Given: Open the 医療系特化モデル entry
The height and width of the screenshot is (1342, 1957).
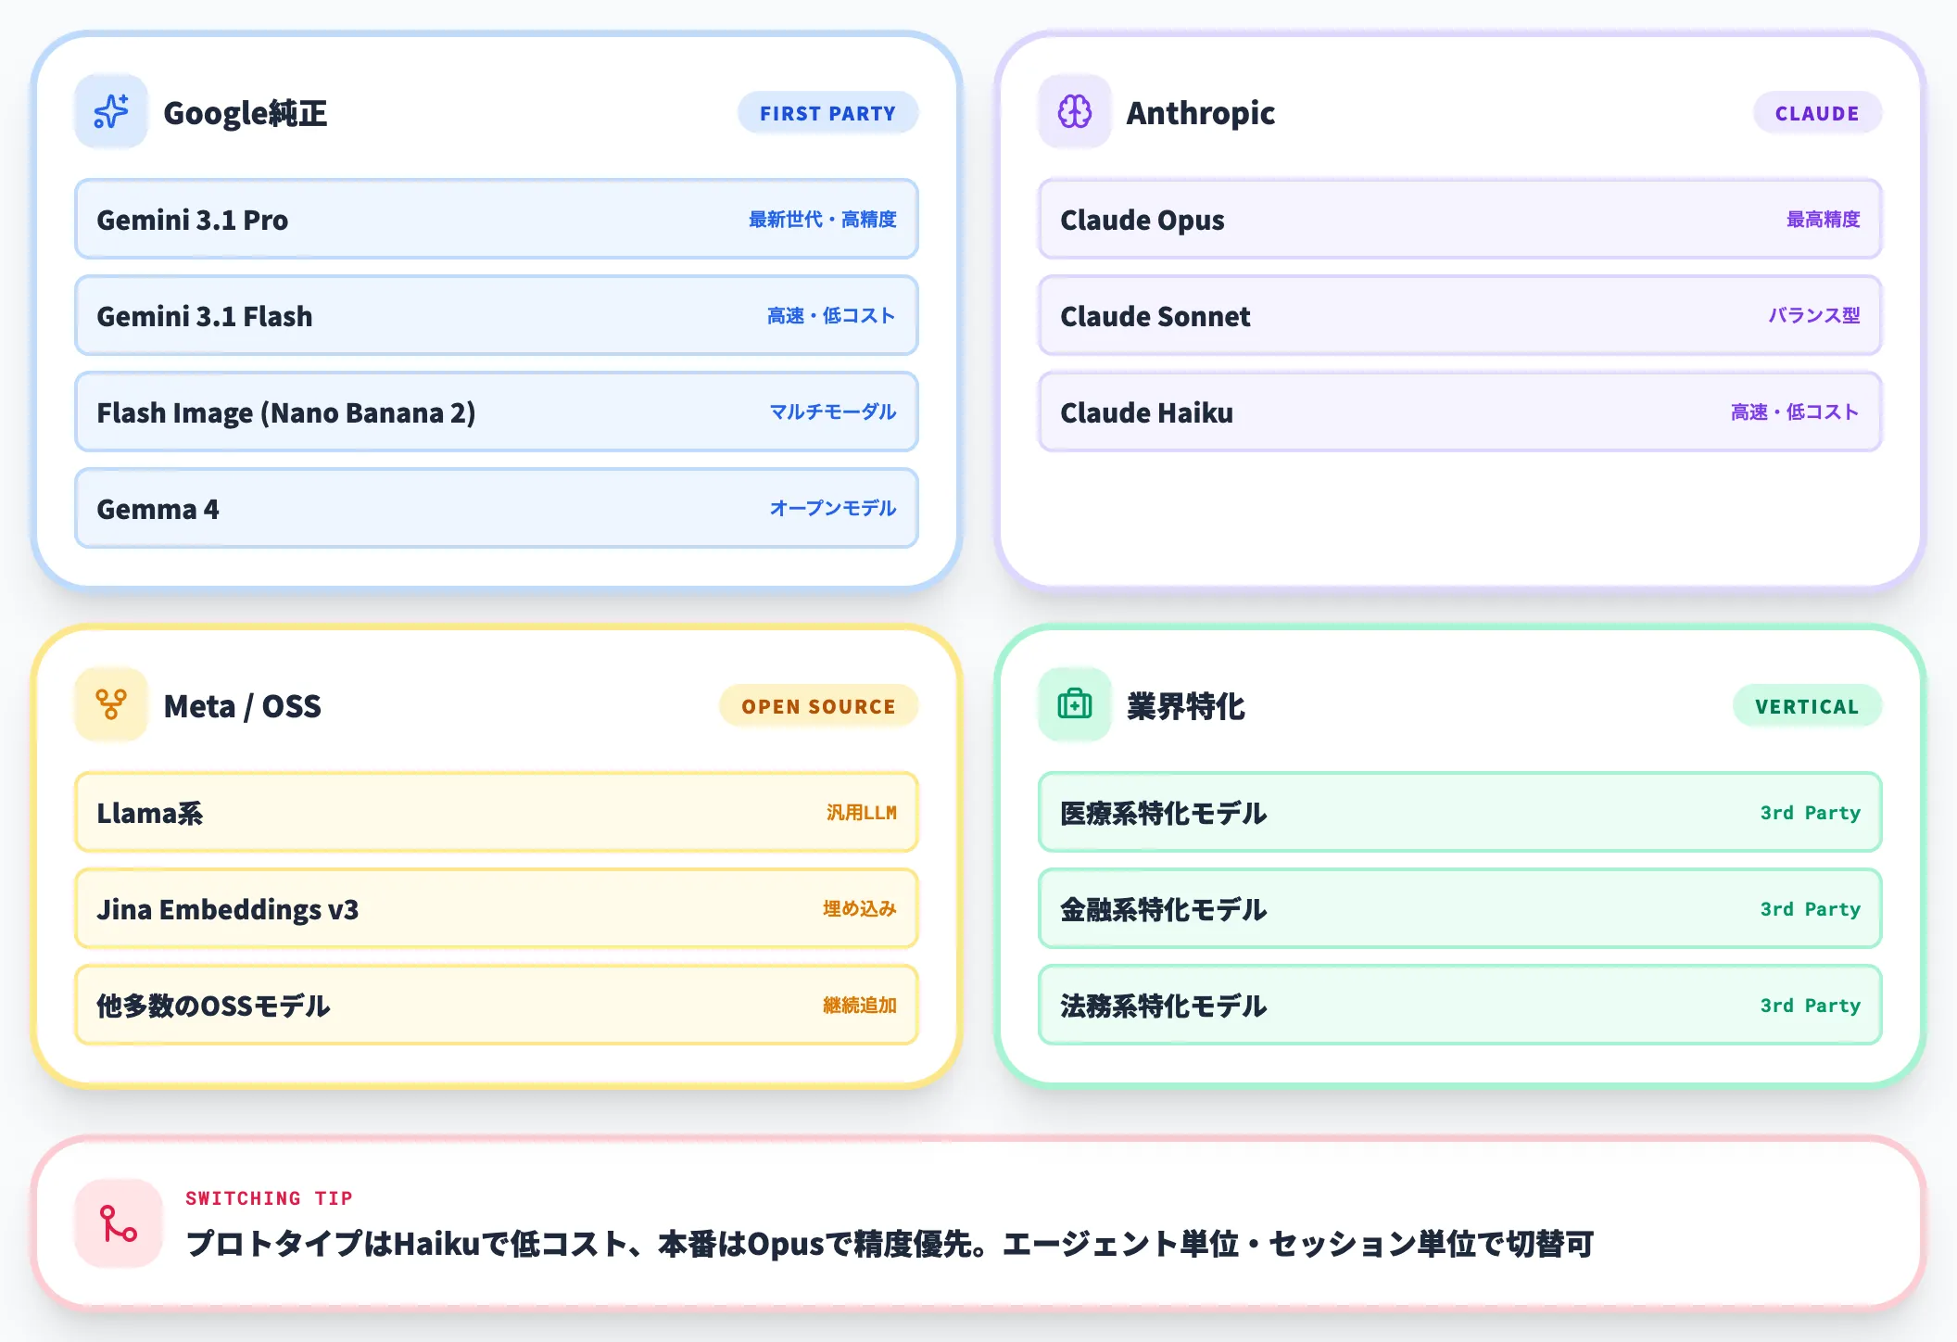Looking at the screenshot, I should 1459,813.
